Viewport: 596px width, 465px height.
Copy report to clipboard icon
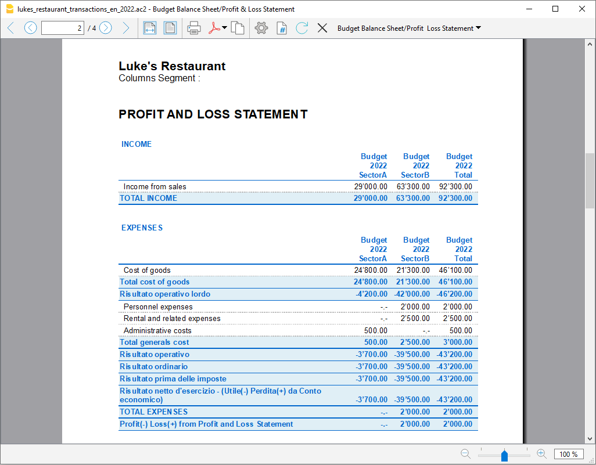click(237, 28)
